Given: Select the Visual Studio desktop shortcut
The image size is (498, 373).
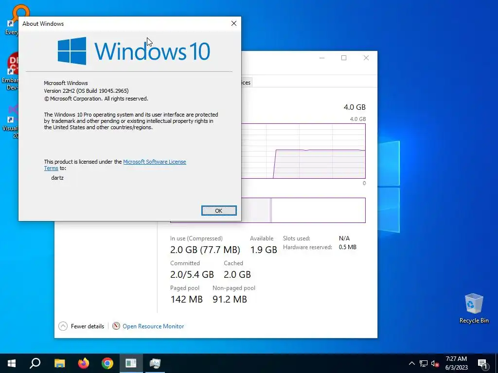Looking at the screenshot, I should (x=11, y=121).
